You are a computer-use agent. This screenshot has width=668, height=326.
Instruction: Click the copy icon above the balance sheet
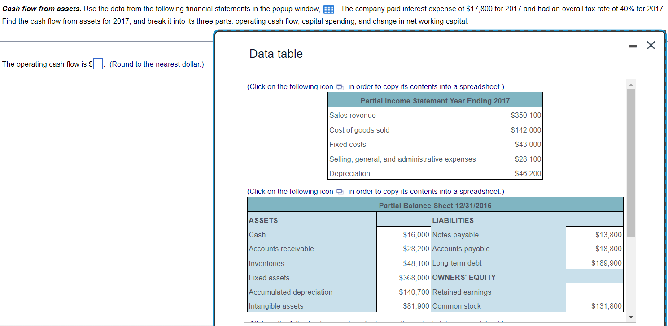tap(339, 191)
